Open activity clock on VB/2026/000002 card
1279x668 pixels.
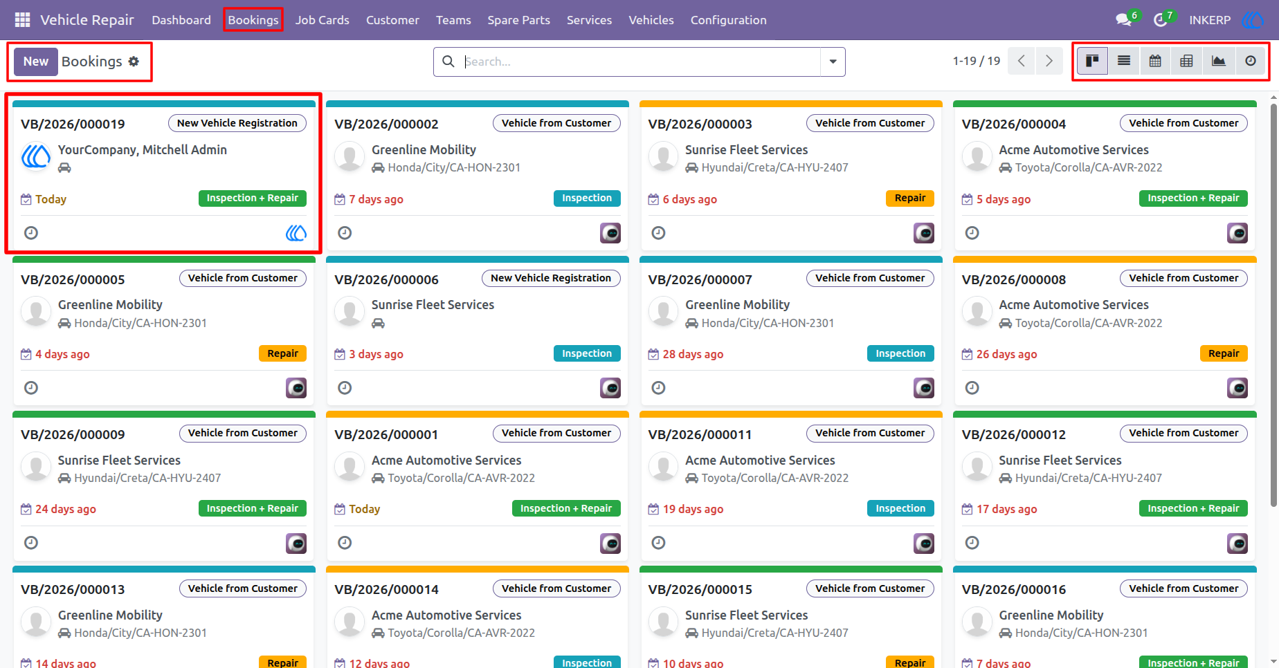click(x=345, y=233)
